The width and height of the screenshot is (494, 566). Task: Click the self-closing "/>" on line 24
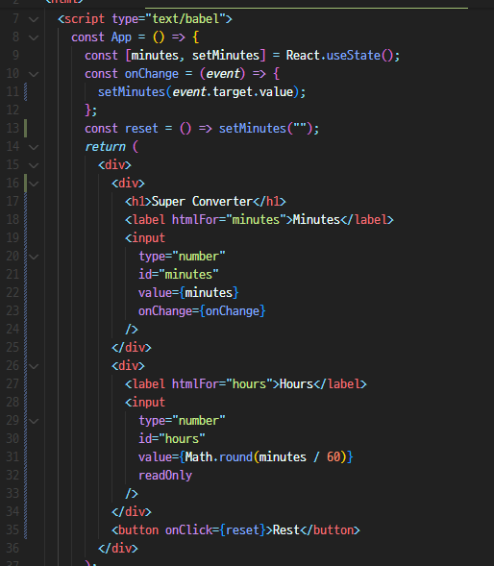(132, 330)
